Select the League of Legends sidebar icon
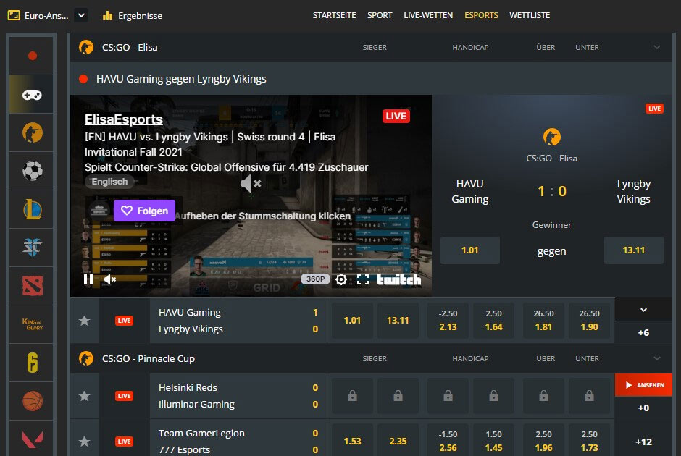The height and width of the screenshot is (456, 681). click(32, 210)
